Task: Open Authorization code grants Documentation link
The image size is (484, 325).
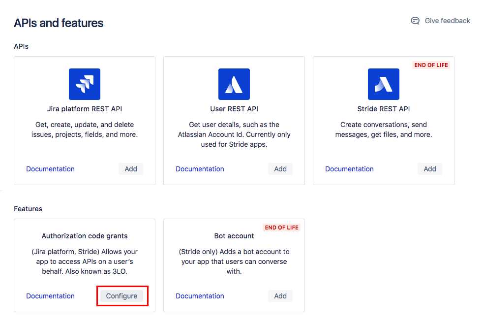Action: click(51, 296)
